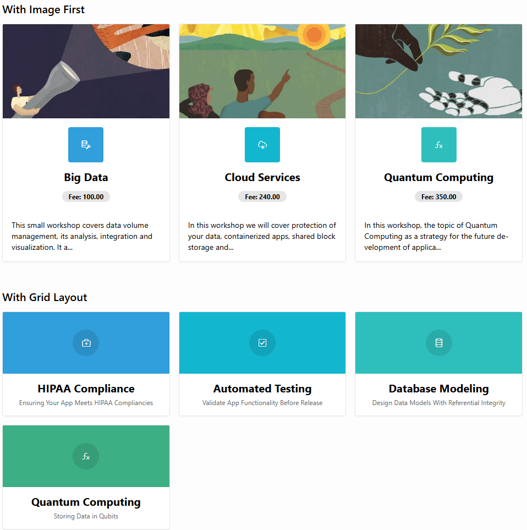Click the Database Modeling cylinder icon
The height and width of the screenshot is (530, 527).
tap(438, 343)
